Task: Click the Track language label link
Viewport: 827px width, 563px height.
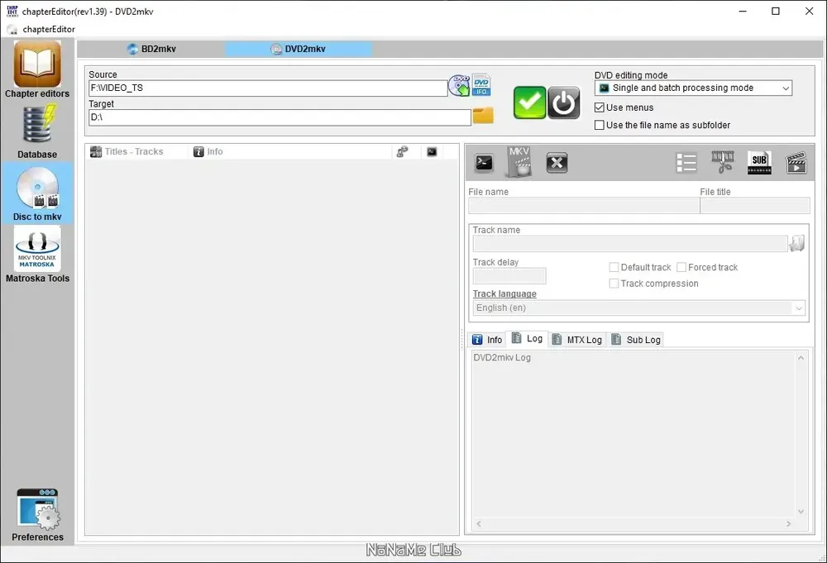Action: 504,294
